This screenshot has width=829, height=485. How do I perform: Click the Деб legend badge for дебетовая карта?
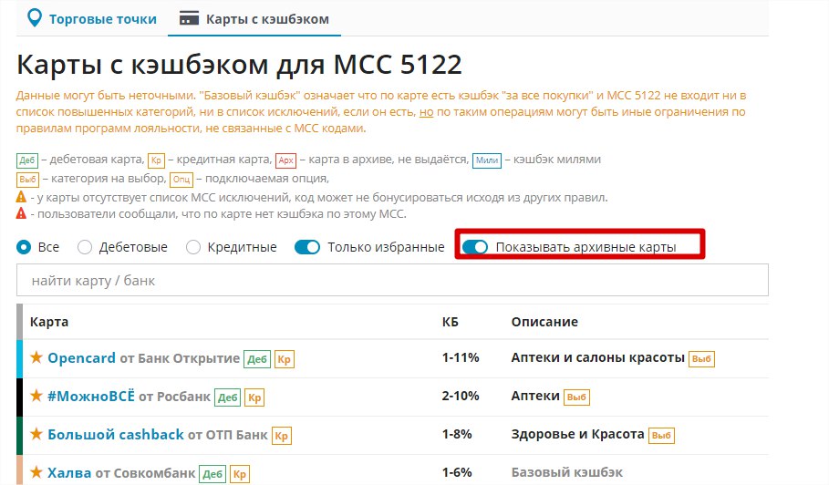tap(27, 160)
